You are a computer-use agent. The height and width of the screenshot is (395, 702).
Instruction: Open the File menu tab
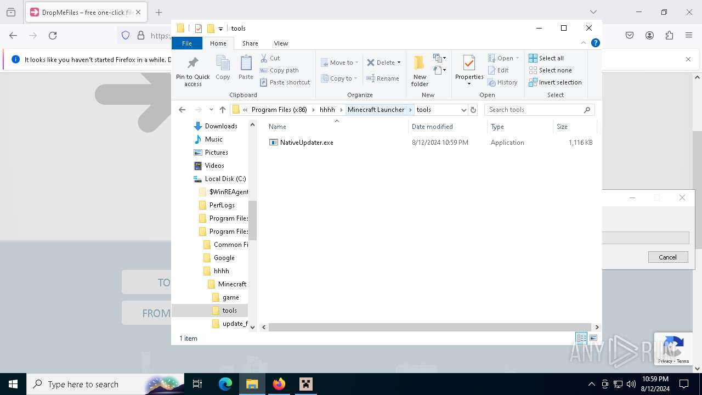click(187, 43)
